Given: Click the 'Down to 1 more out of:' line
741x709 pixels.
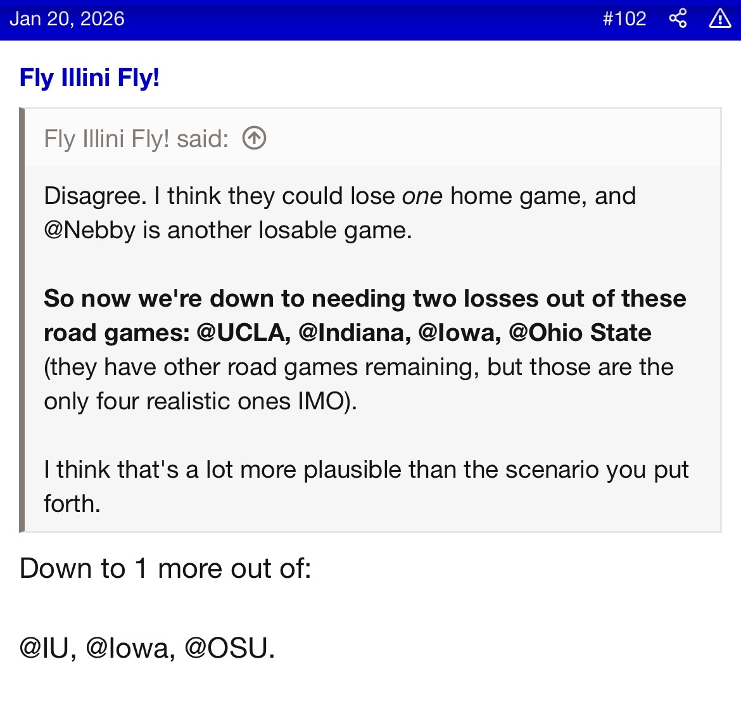Looking at the screenshot, I should [x=165, y=568].
